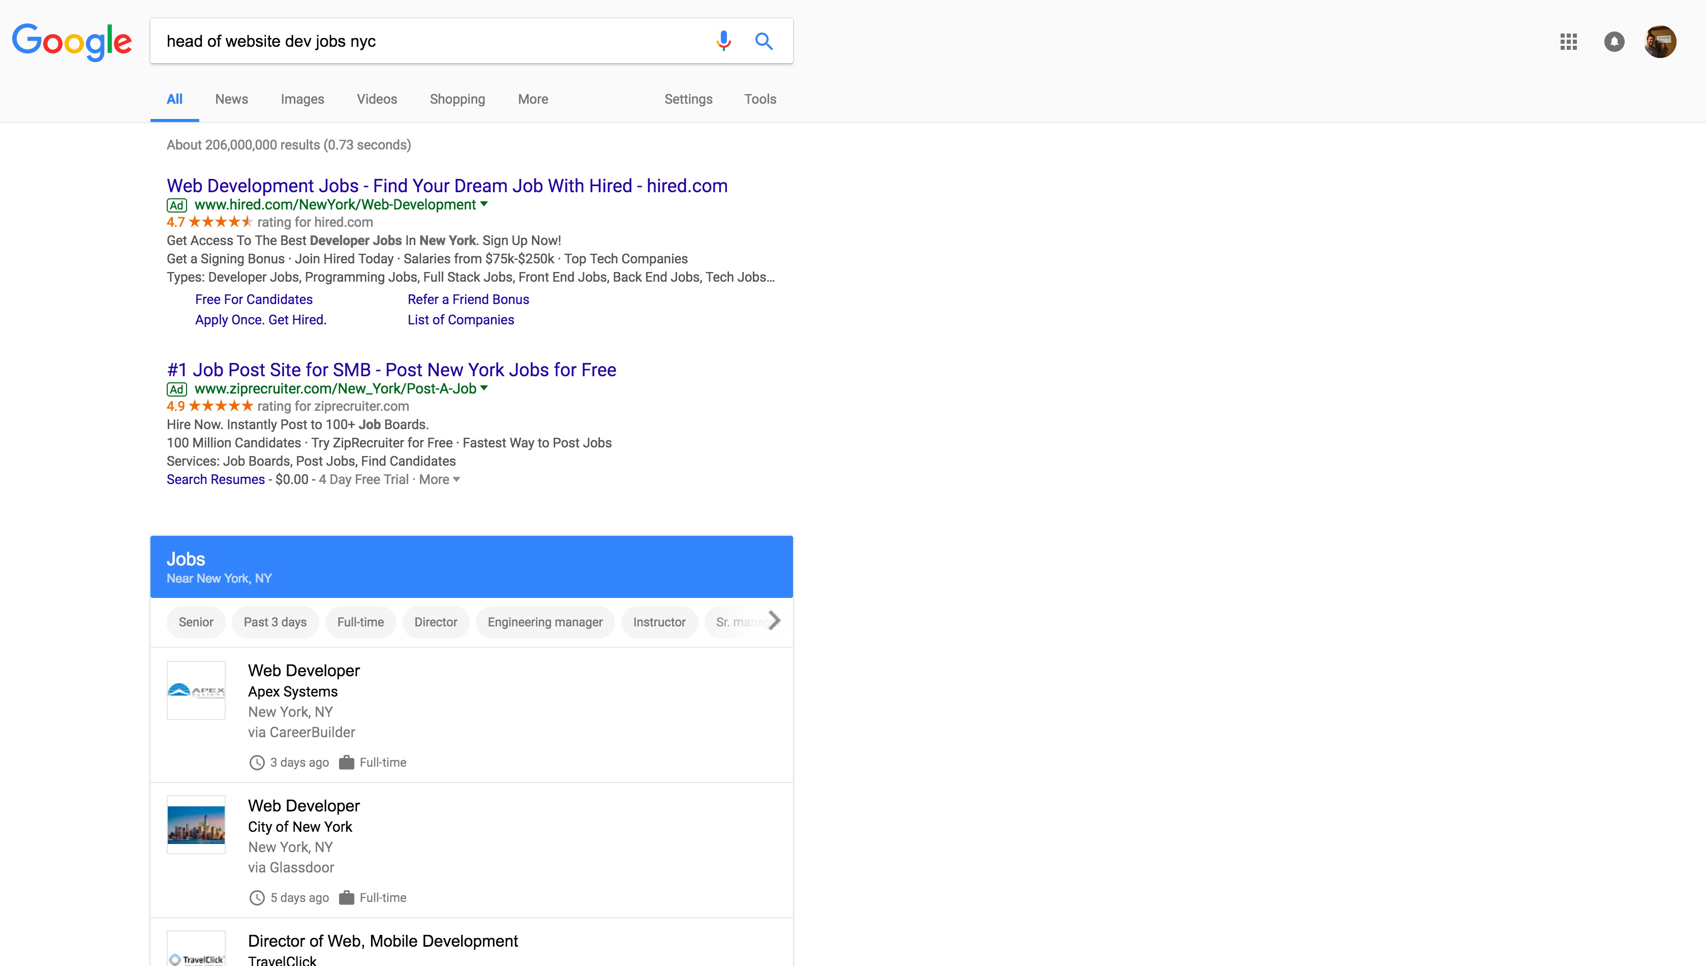The height and width of the screenshot is (966, 1706).
Task: Open the notifications bell
Action: (x=1614, y=42)
